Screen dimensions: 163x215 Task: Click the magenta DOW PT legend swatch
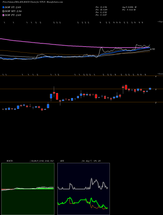(x=4, y=15)
